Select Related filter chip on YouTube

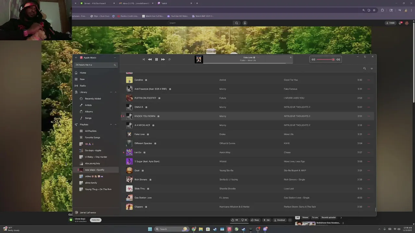point(305,217)
